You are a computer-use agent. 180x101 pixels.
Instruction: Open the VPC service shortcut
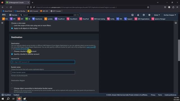click(x=13, y=19)
